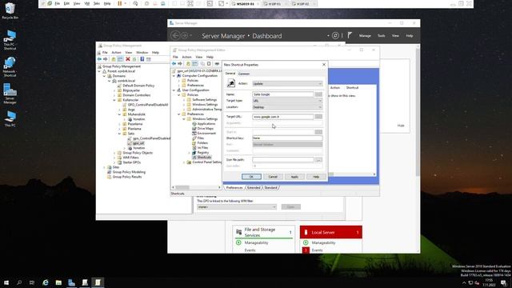Viewport: 512px width, 288px height.
Task: Open File Explorer from taskbar
Action: (x=58, y=282)
